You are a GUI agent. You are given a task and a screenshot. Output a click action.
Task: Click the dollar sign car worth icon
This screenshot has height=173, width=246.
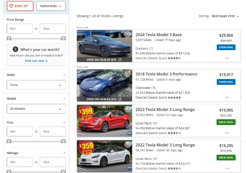click(x=15, y=49)
